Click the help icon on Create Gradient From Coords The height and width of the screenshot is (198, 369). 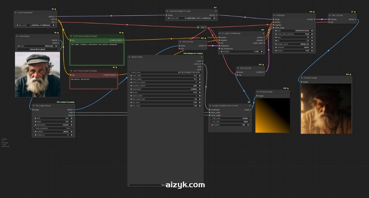250,106
